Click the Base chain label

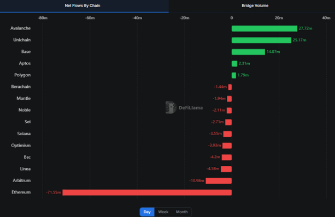point(26,52)
